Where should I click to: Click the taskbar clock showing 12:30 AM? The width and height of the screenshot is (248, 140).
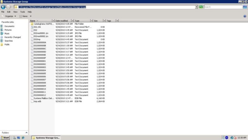[x=242, y=138]
